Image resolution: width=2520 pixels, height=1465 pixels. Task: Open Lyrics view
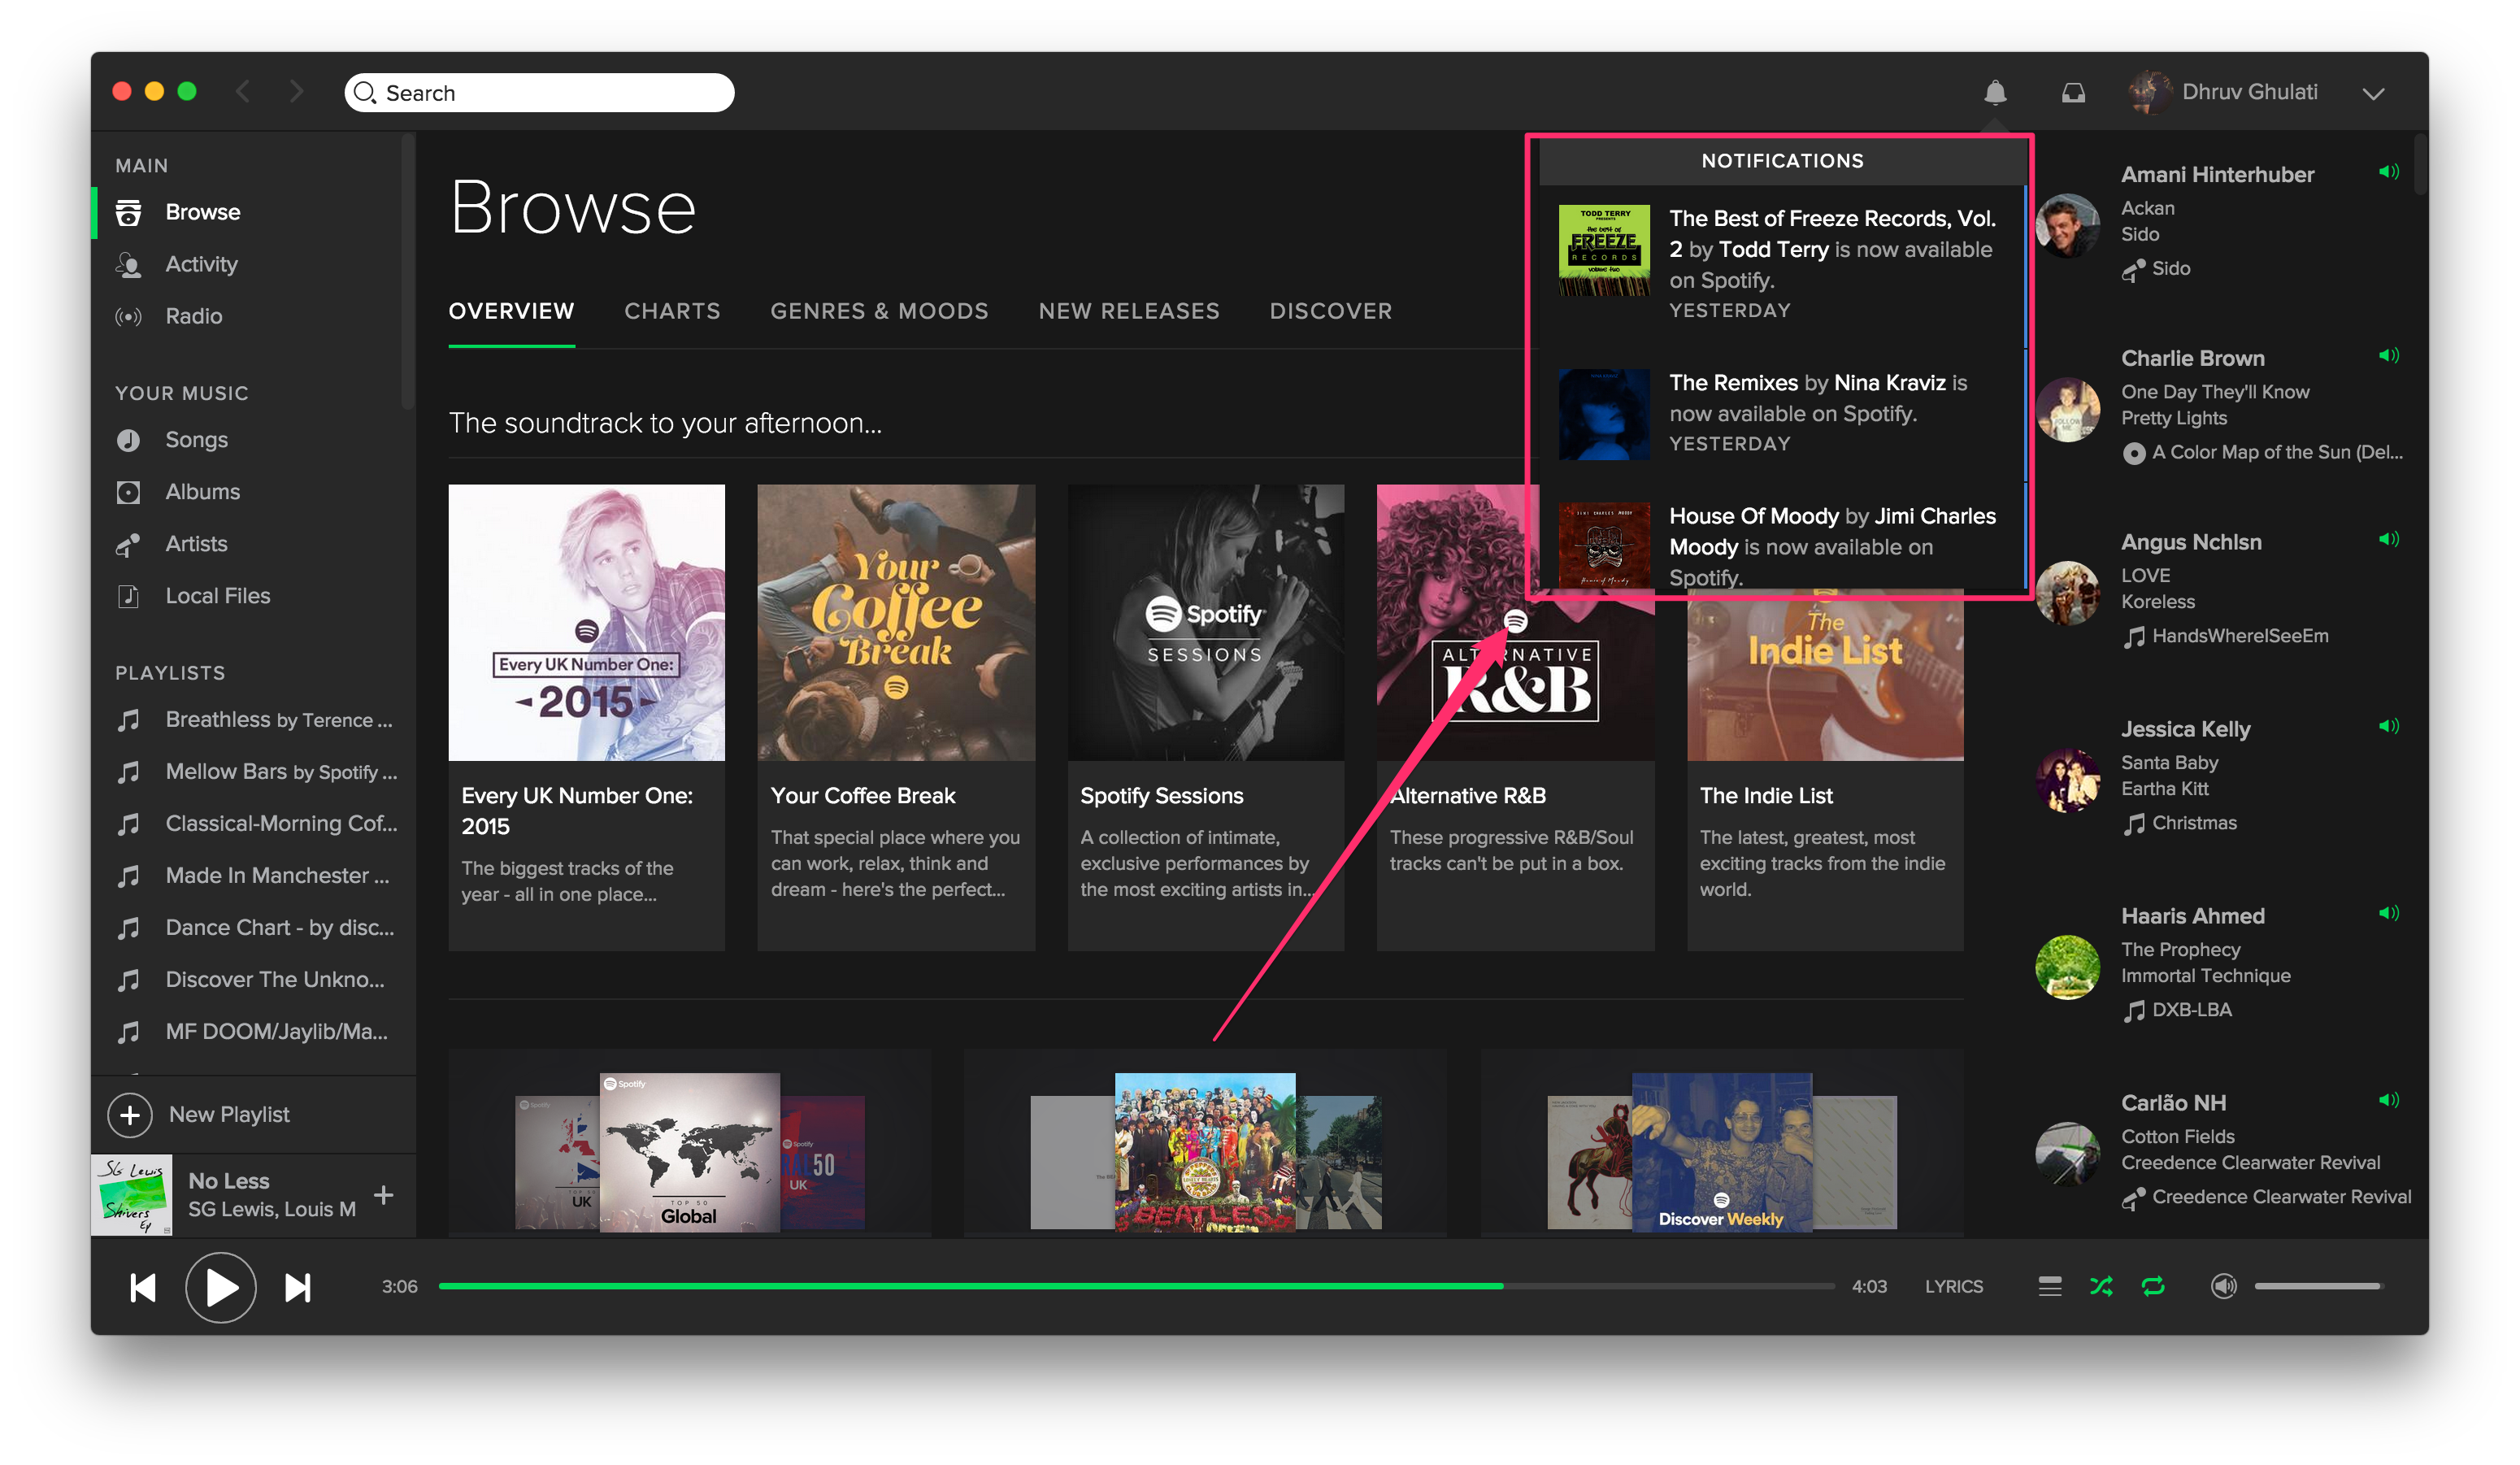[1953, 1287]
